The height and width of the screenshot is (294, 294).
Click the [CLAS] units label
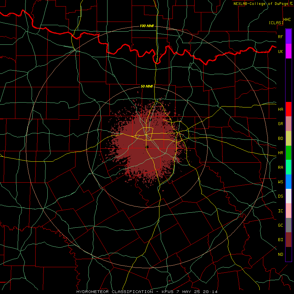click(276, 23)
